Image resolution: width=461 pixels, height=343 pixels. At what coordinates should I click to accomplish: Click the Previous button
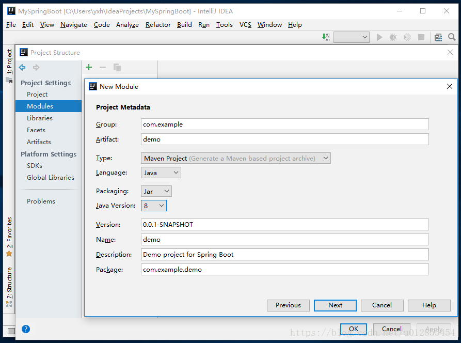point(288,305)
